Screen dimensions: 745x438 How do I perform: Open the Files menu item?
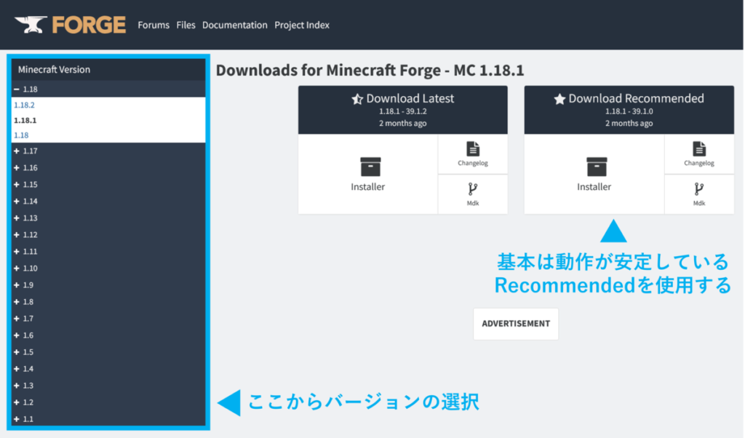186,25
